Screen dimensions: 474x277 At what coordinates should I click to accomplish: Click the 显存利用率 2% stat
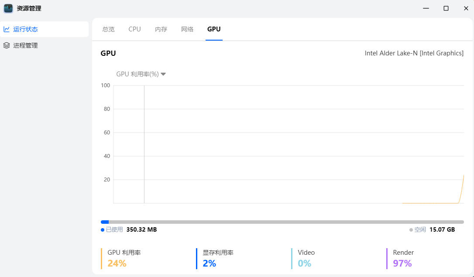[218, 258]
